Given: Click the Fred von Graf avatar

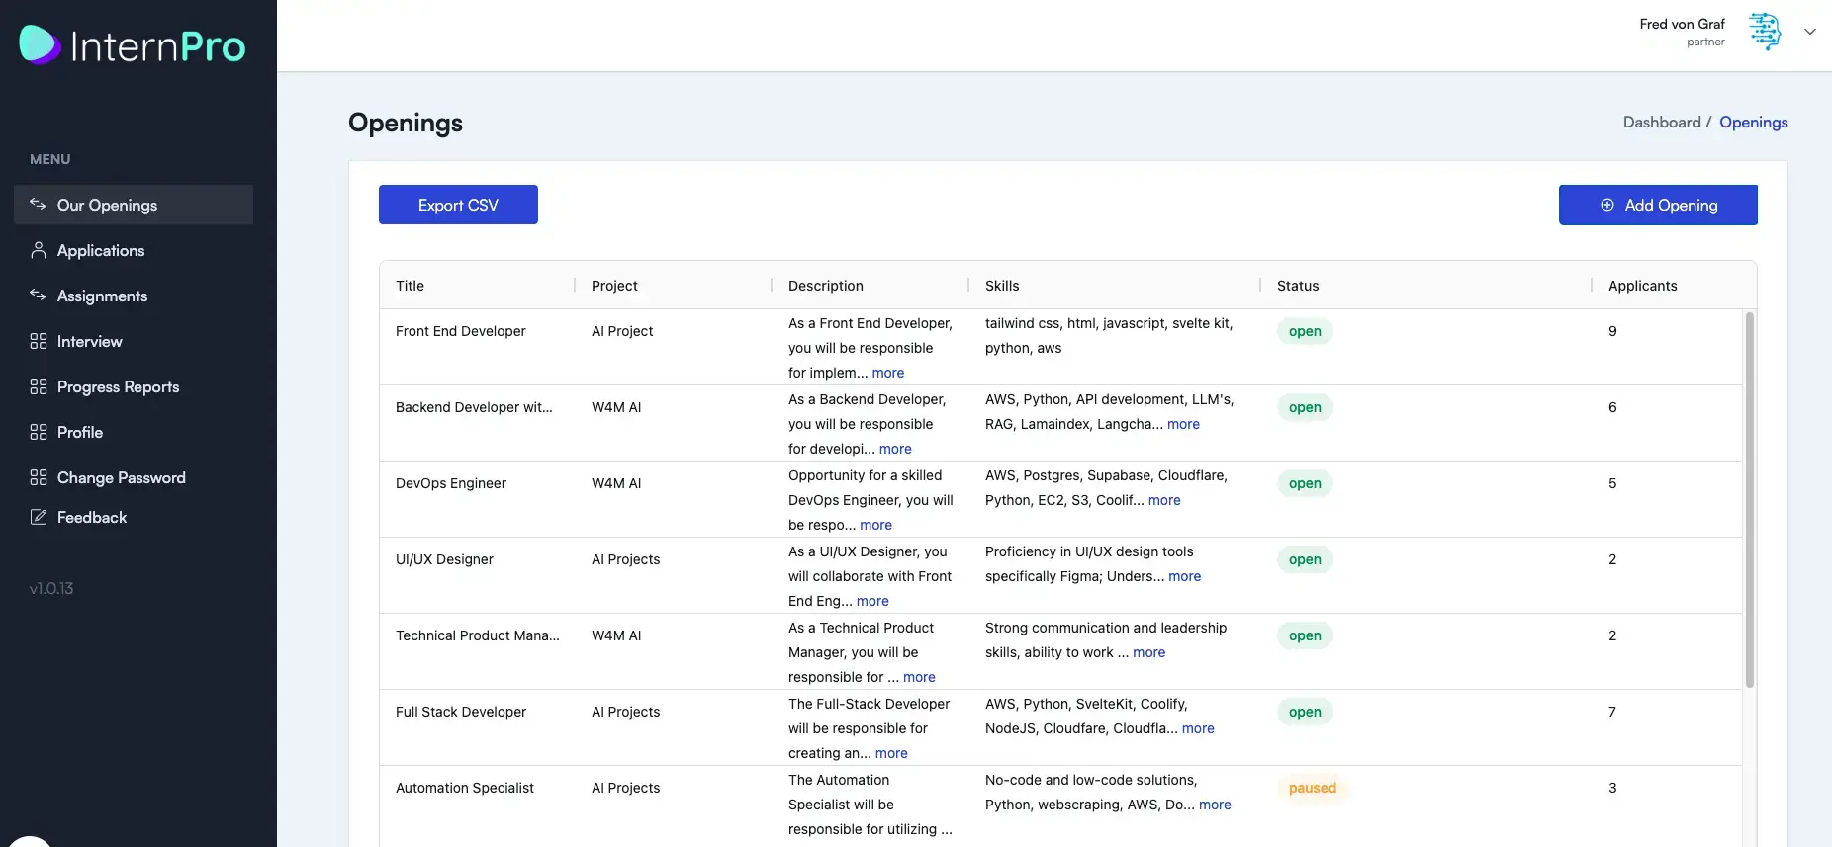Looking at the screenshot, I should point(1764,32).
